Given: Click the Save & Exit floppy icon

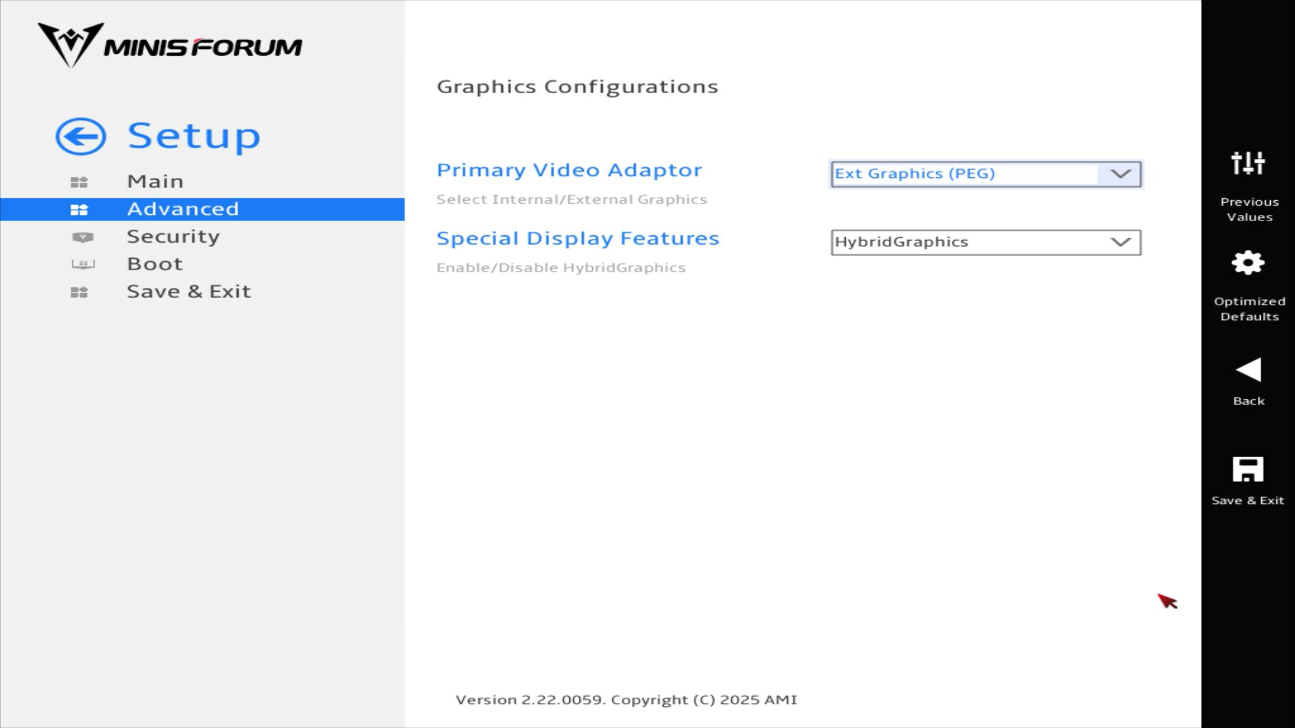Looking at the screenshot, I should (1248, 469).
